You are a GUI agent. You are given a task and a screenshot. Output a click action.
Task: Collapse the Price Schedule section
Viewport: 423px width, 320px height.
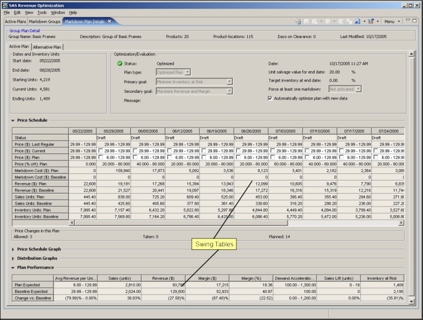point(13,121)
